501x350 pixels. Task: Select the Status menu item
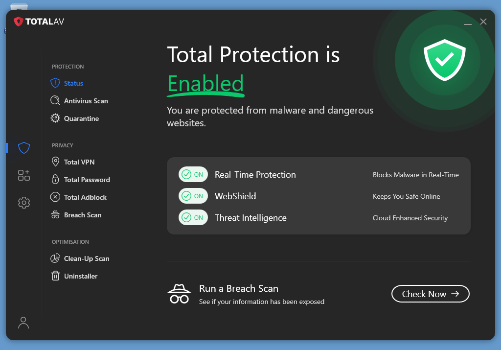[x=73, y=83]
